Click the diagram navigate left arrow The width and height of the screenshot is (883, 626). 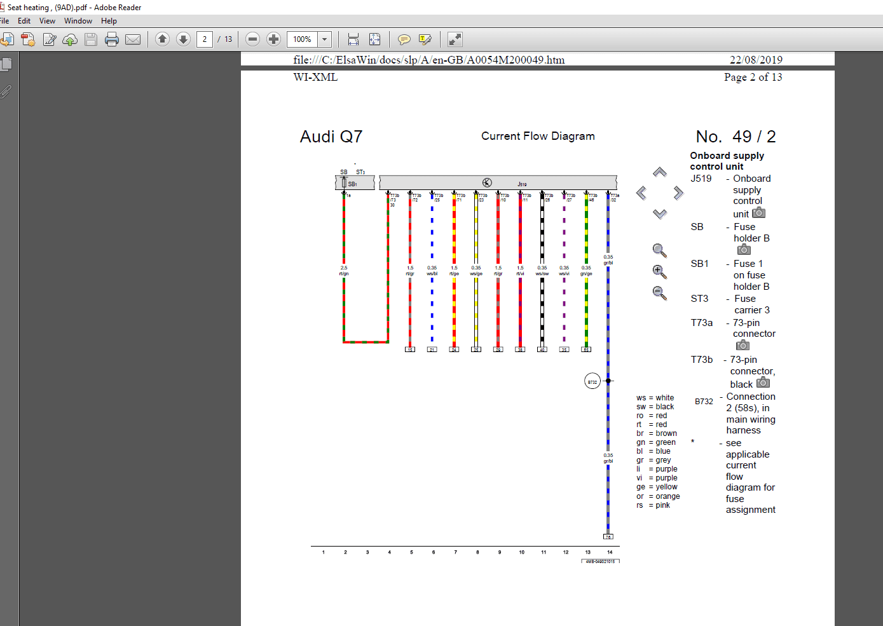(641, 193)
